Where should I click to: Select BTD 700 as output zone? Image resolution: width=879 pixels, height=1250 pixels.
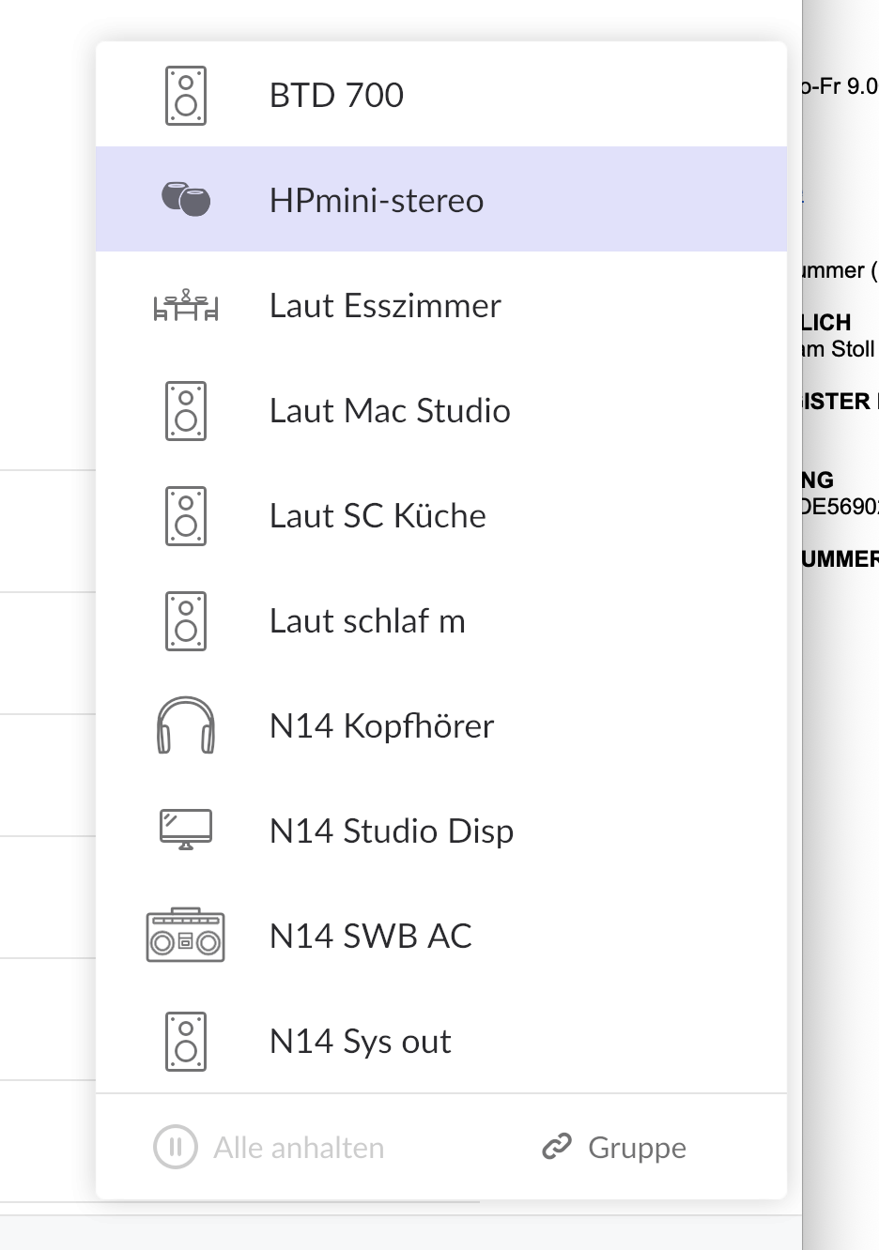click(x=441, y=94)
